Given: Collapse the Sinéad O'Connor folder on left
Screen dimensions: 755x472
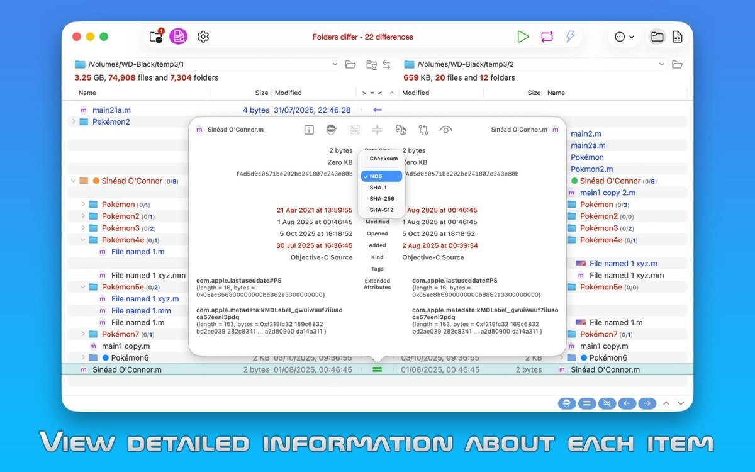Looking at the screenshot, I should point(74,181).
